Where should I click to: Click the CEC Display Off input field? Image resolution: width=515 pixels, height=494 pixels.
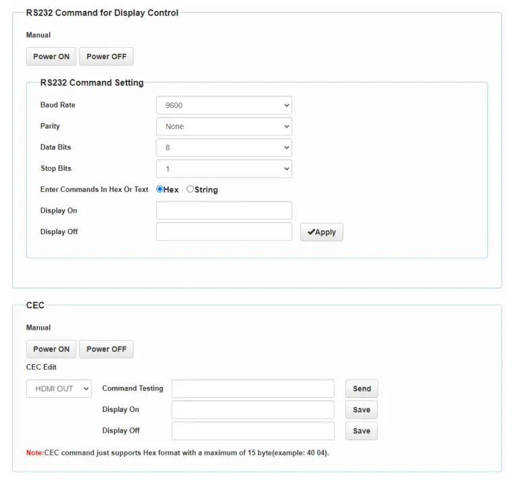(252, 431)
